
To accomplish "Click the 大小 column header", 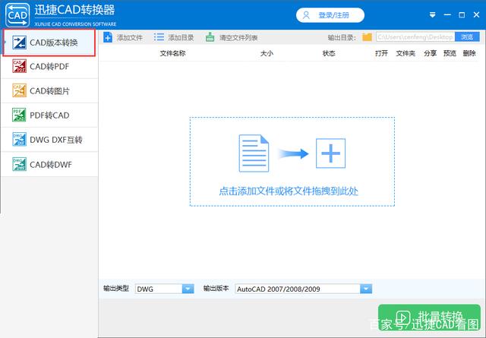I will pyautogui.click(x=267, y=53).
